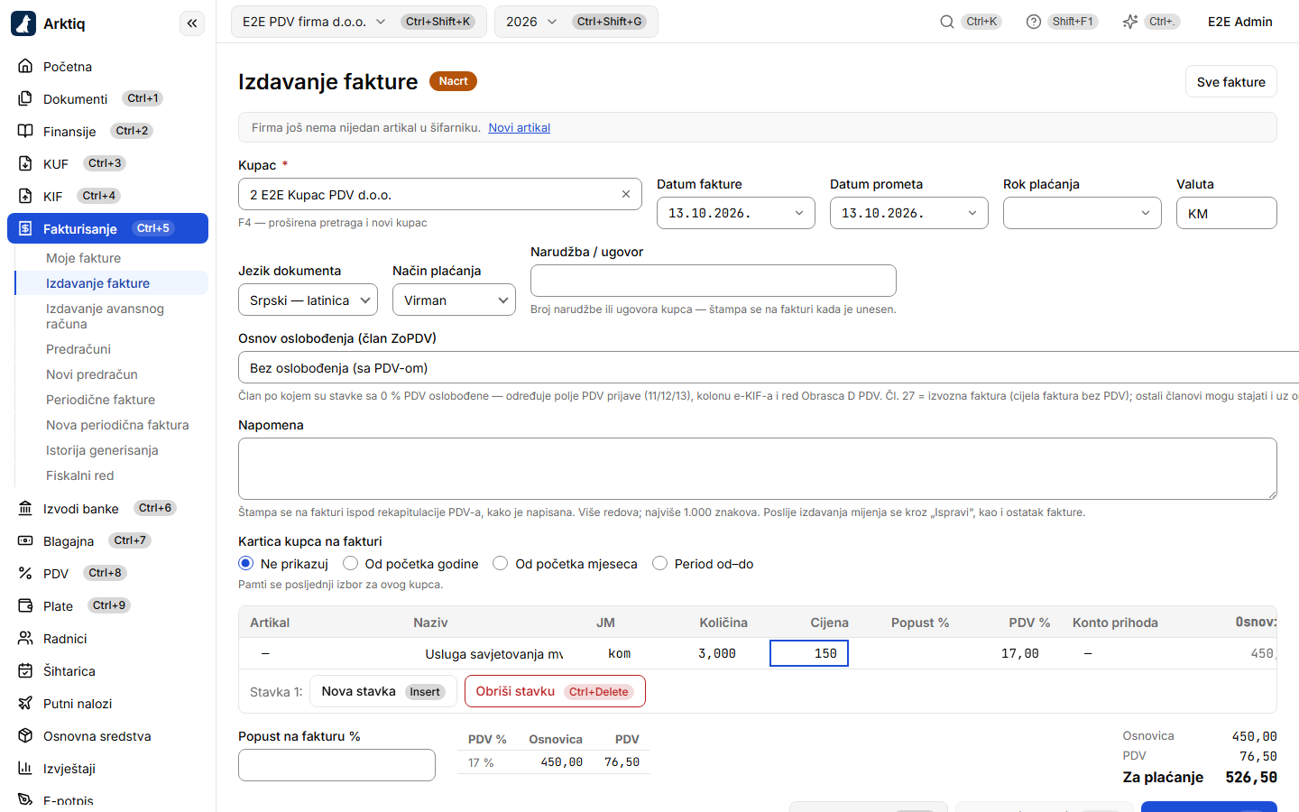Open the Datum prometa date dropdown
This screenshot has width=1299, height=812.
[909, 213]
